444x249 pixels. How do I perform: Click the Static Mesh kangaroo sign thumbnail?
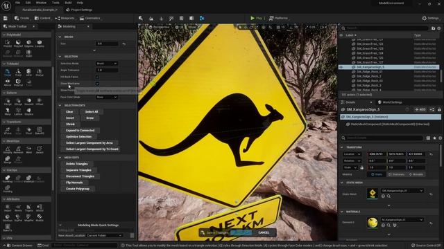click(372, 194)
